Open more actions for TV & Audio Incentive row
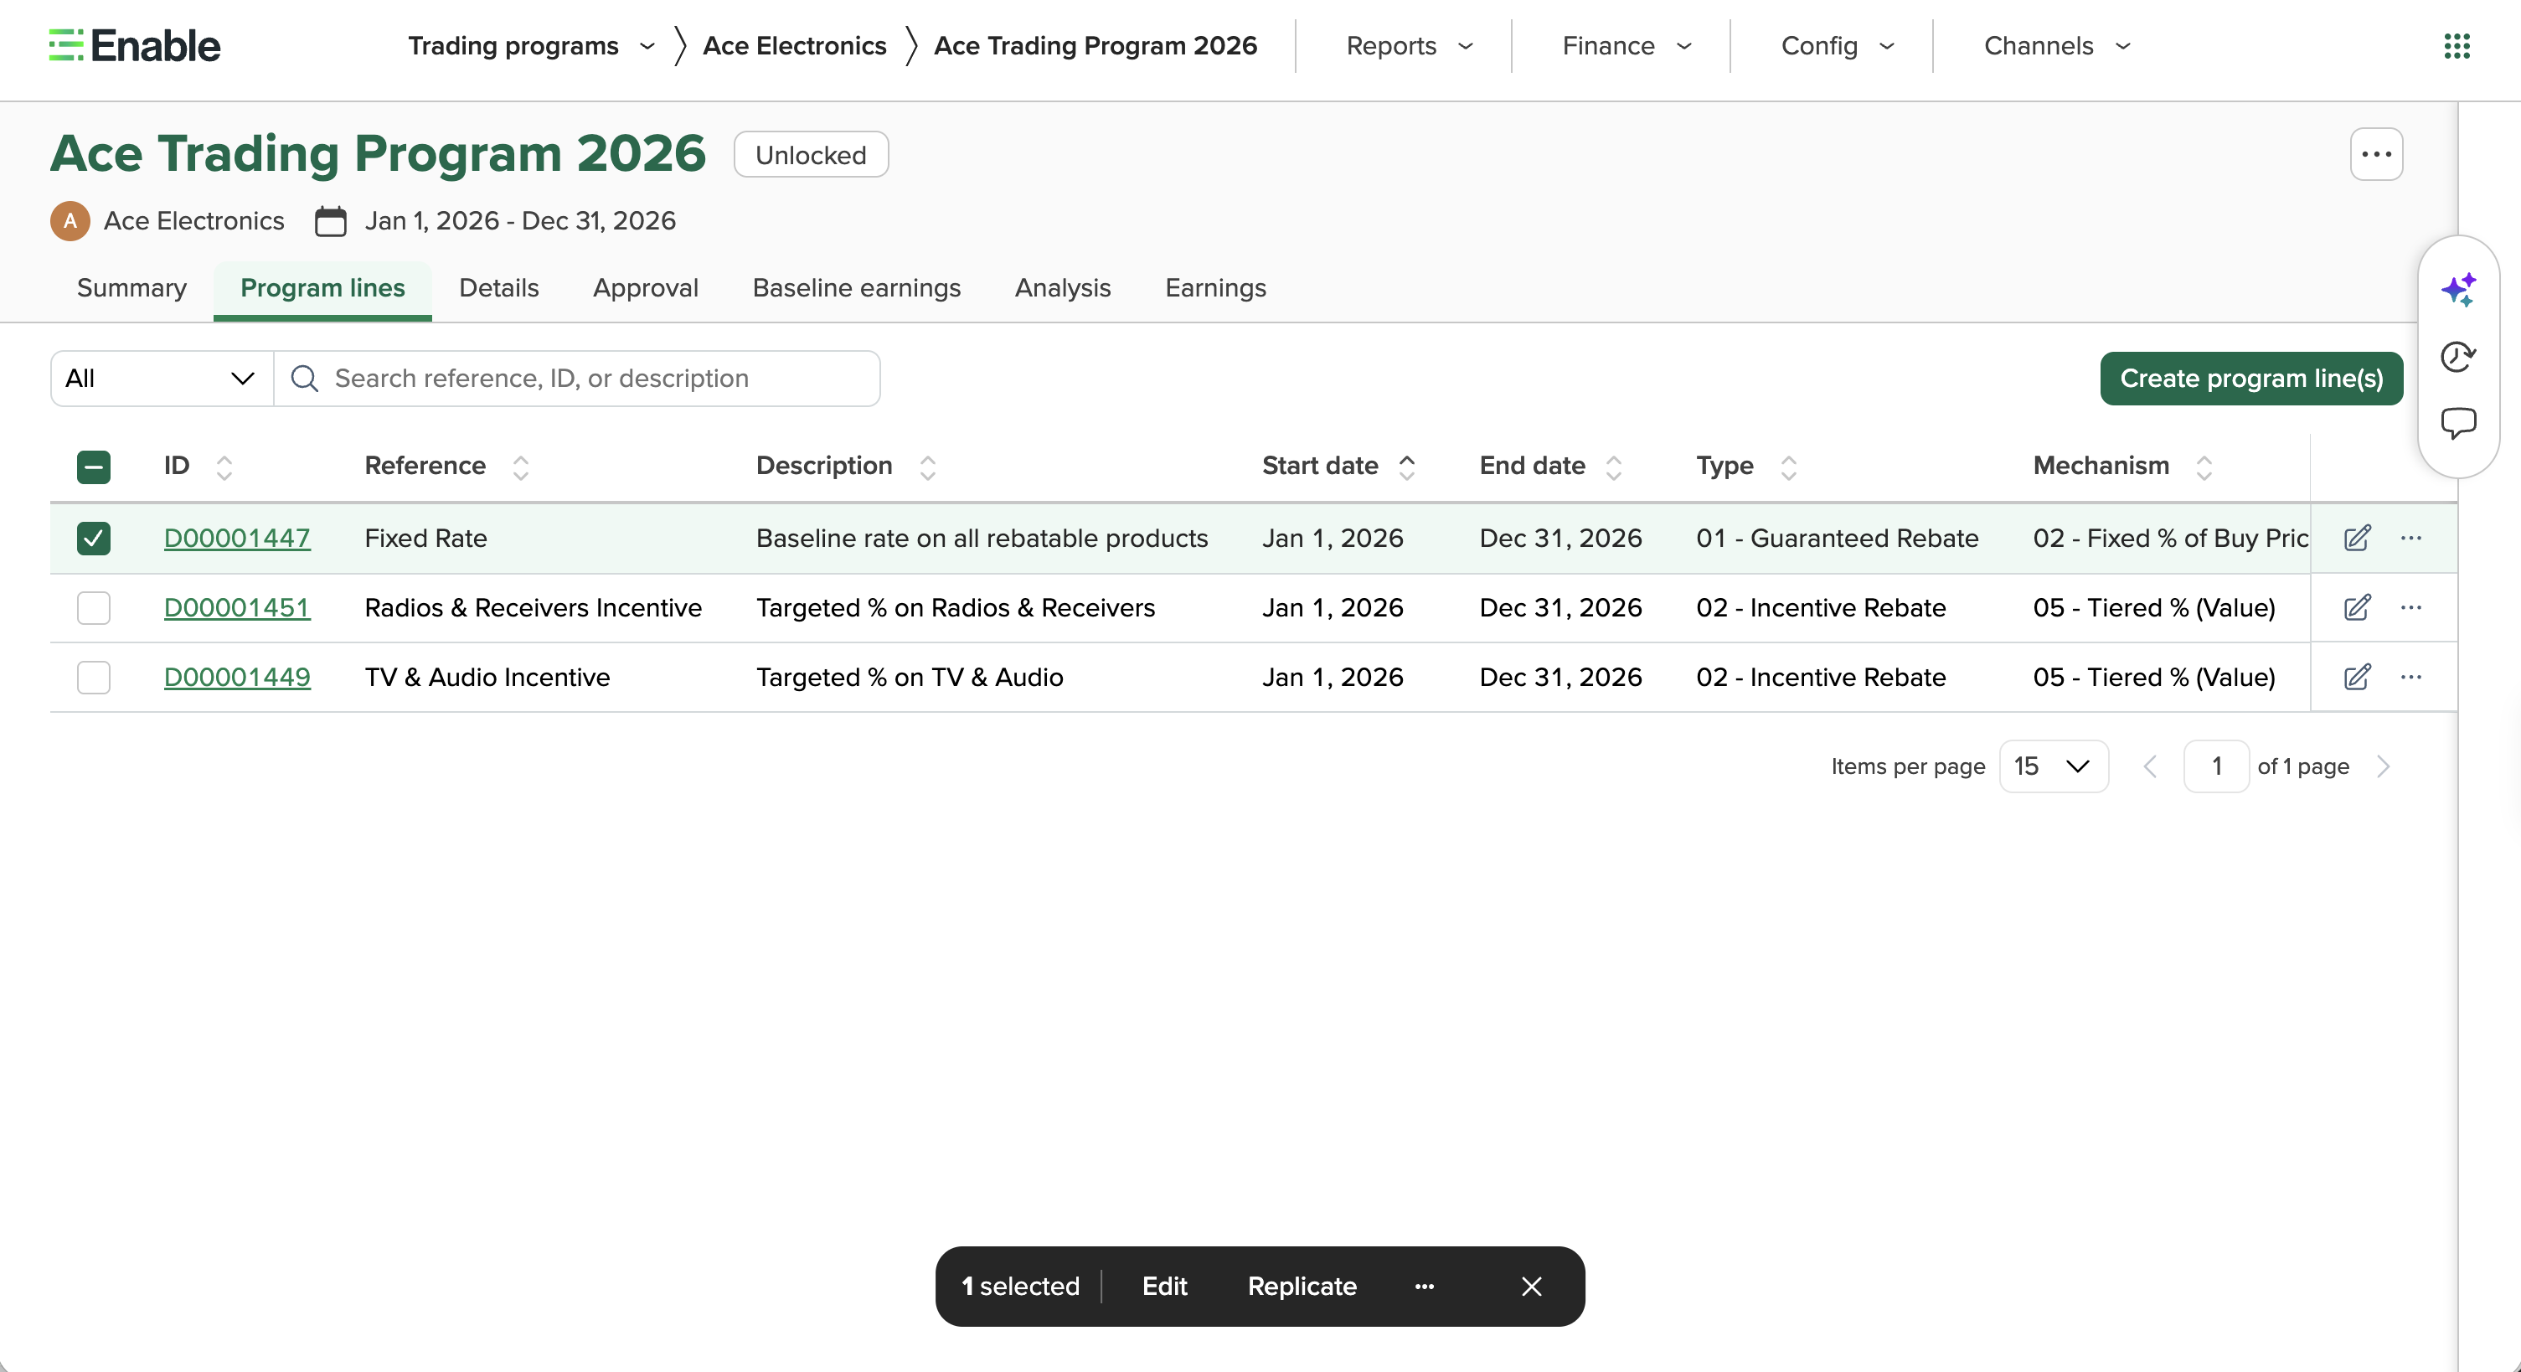2521x1372 pixels. [2410, 676]
